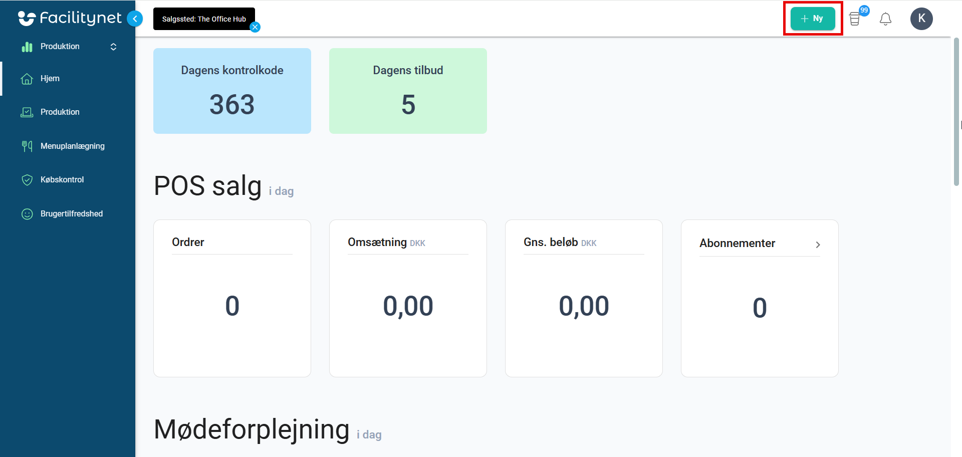
Task: Expand the Produktion module switcher
Action: (x=113, y=47)
